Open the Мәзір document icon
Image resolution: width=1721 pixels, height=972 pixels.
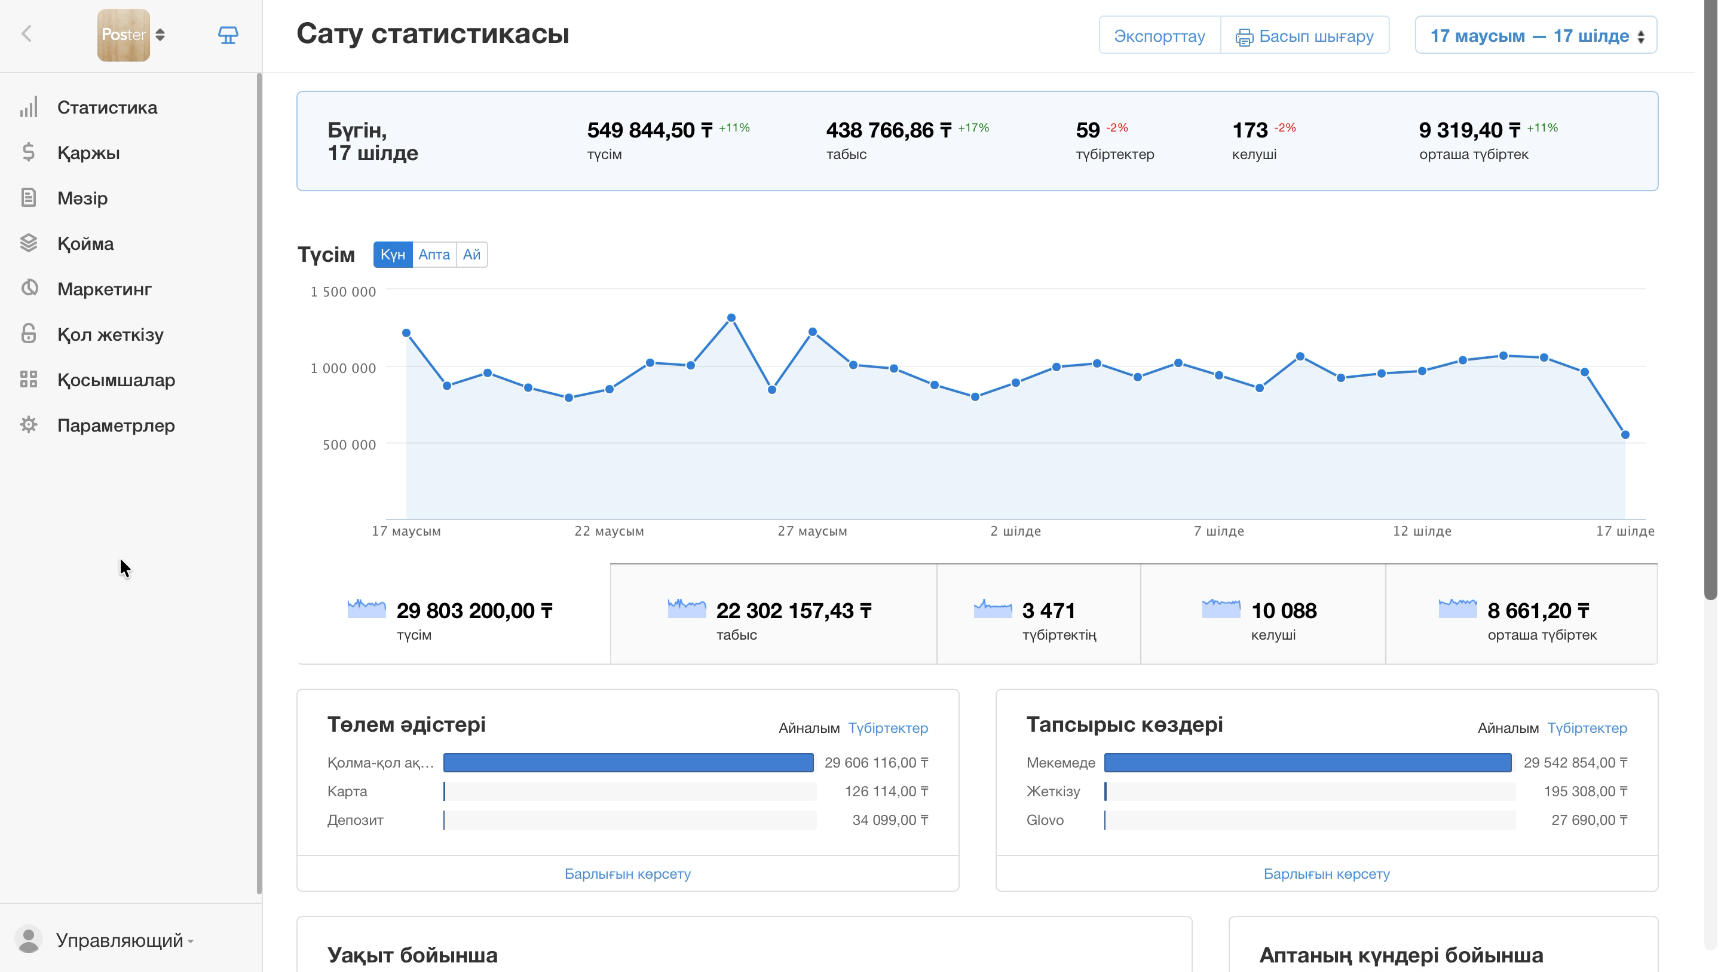(x=29, y=198)
